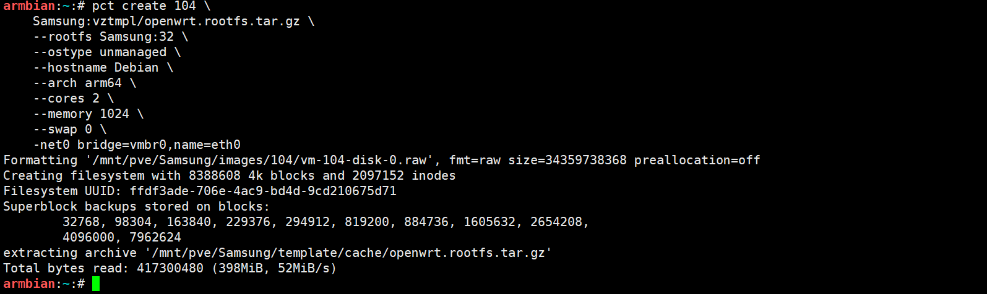Click the '-net0 bridge=vmbr0,name=eth0' line
The height and width of the screenshot is (294, 987).
coord(137,145)
